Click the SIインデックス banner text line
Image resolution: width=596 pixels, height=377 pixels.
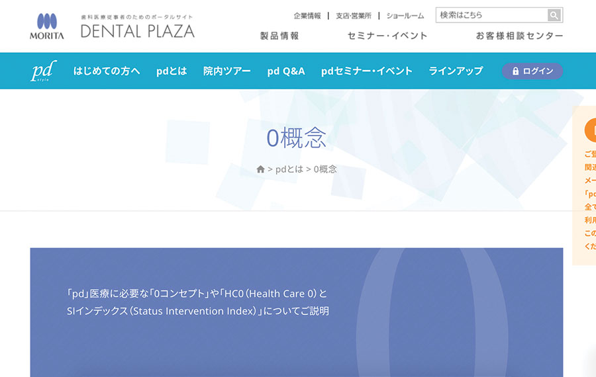tap(197, 311)
